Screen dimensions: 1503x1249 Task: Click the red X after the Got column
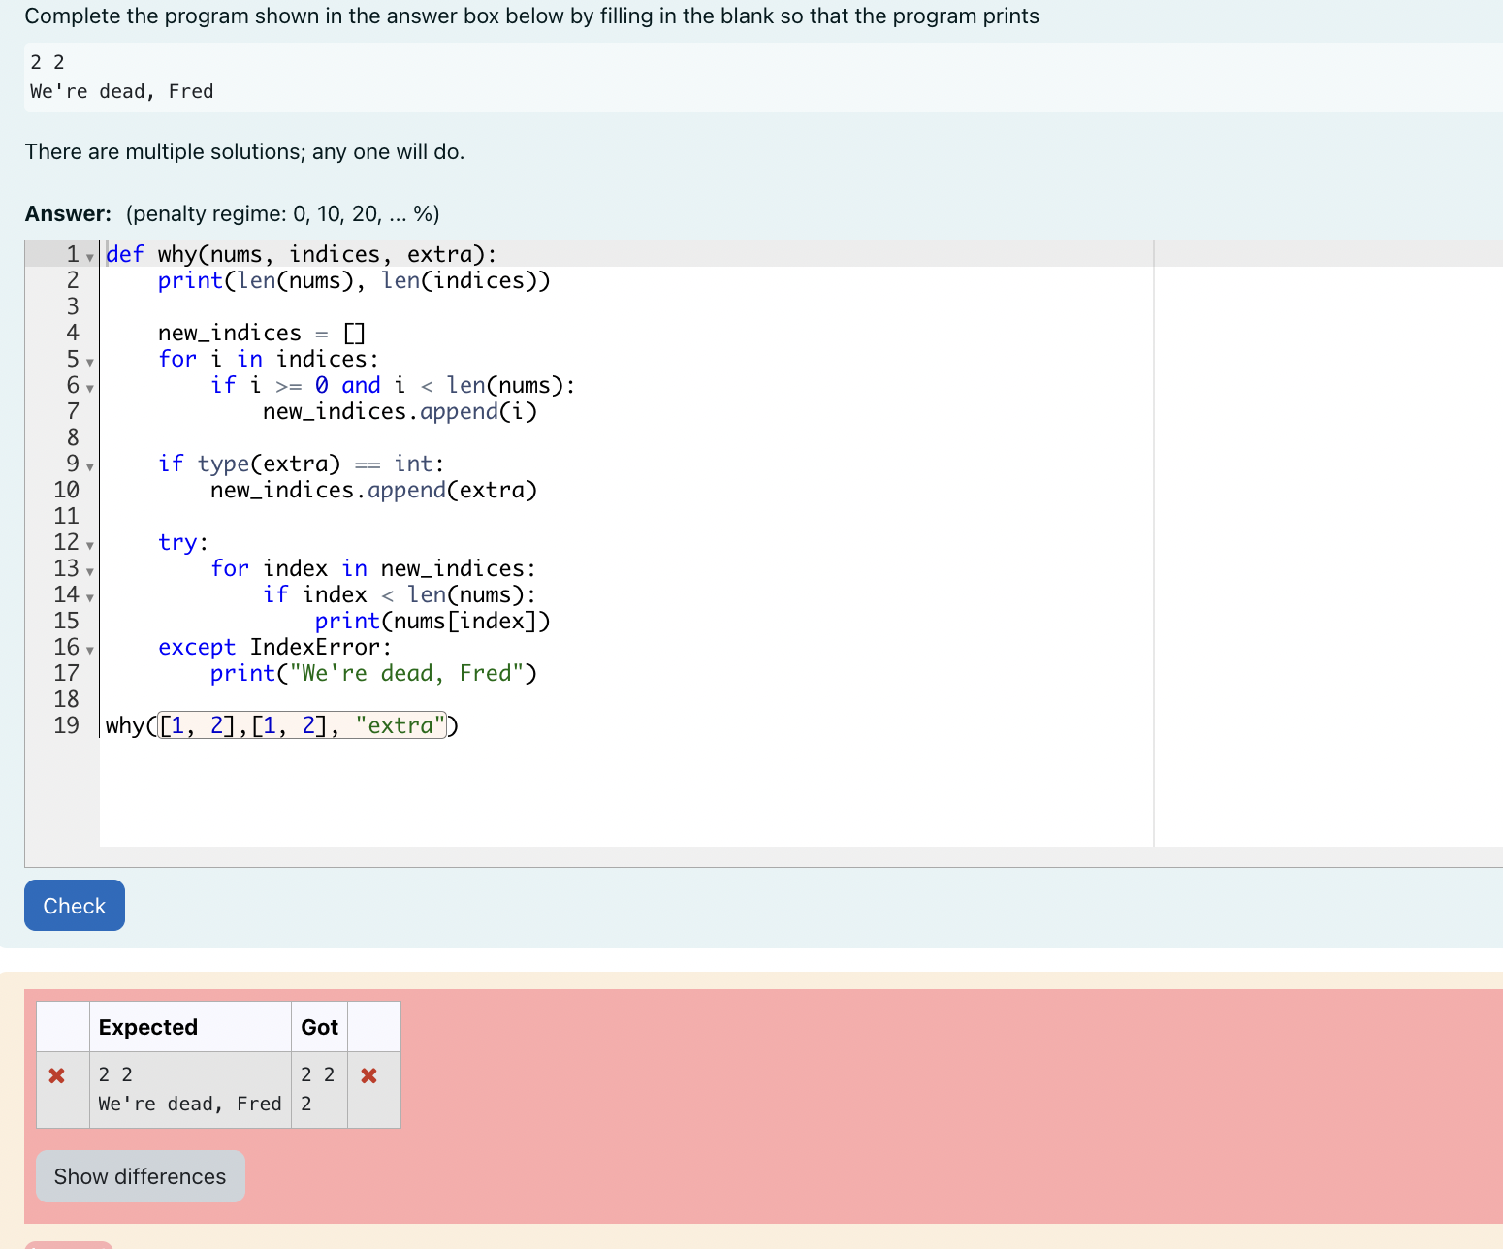pos(368,1074)
